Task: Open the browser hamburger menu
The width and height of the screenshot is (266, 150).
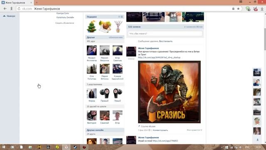Action: coord(241,2)
